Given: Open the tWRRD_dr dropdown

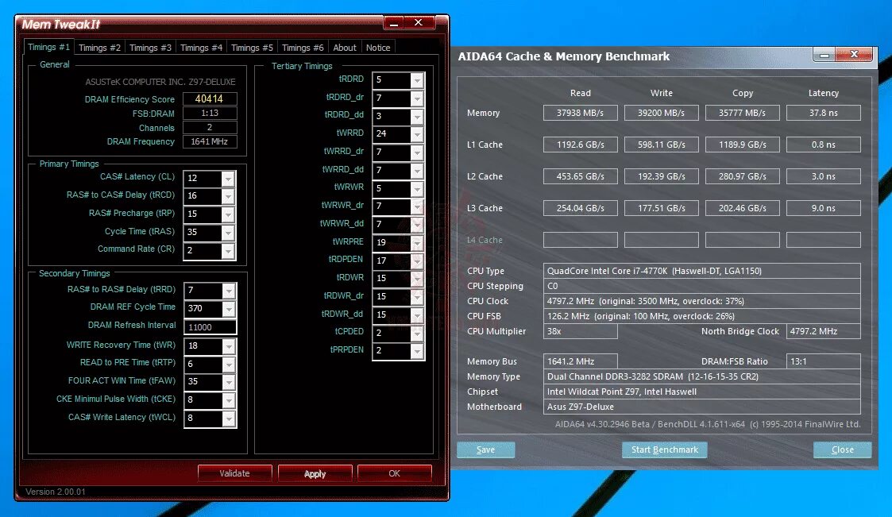Looking at the screenshot, I should (417, 152).
